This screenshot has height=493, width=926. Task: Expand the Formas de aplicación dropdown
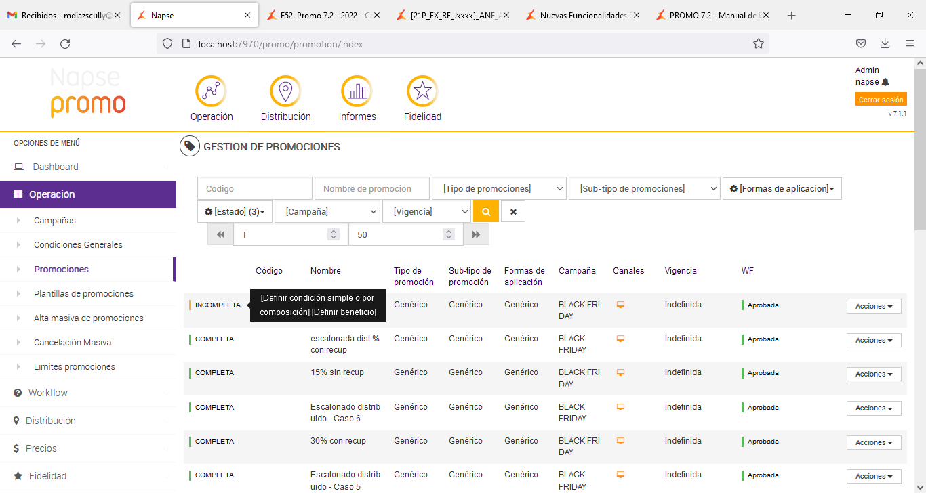[782, 188]
